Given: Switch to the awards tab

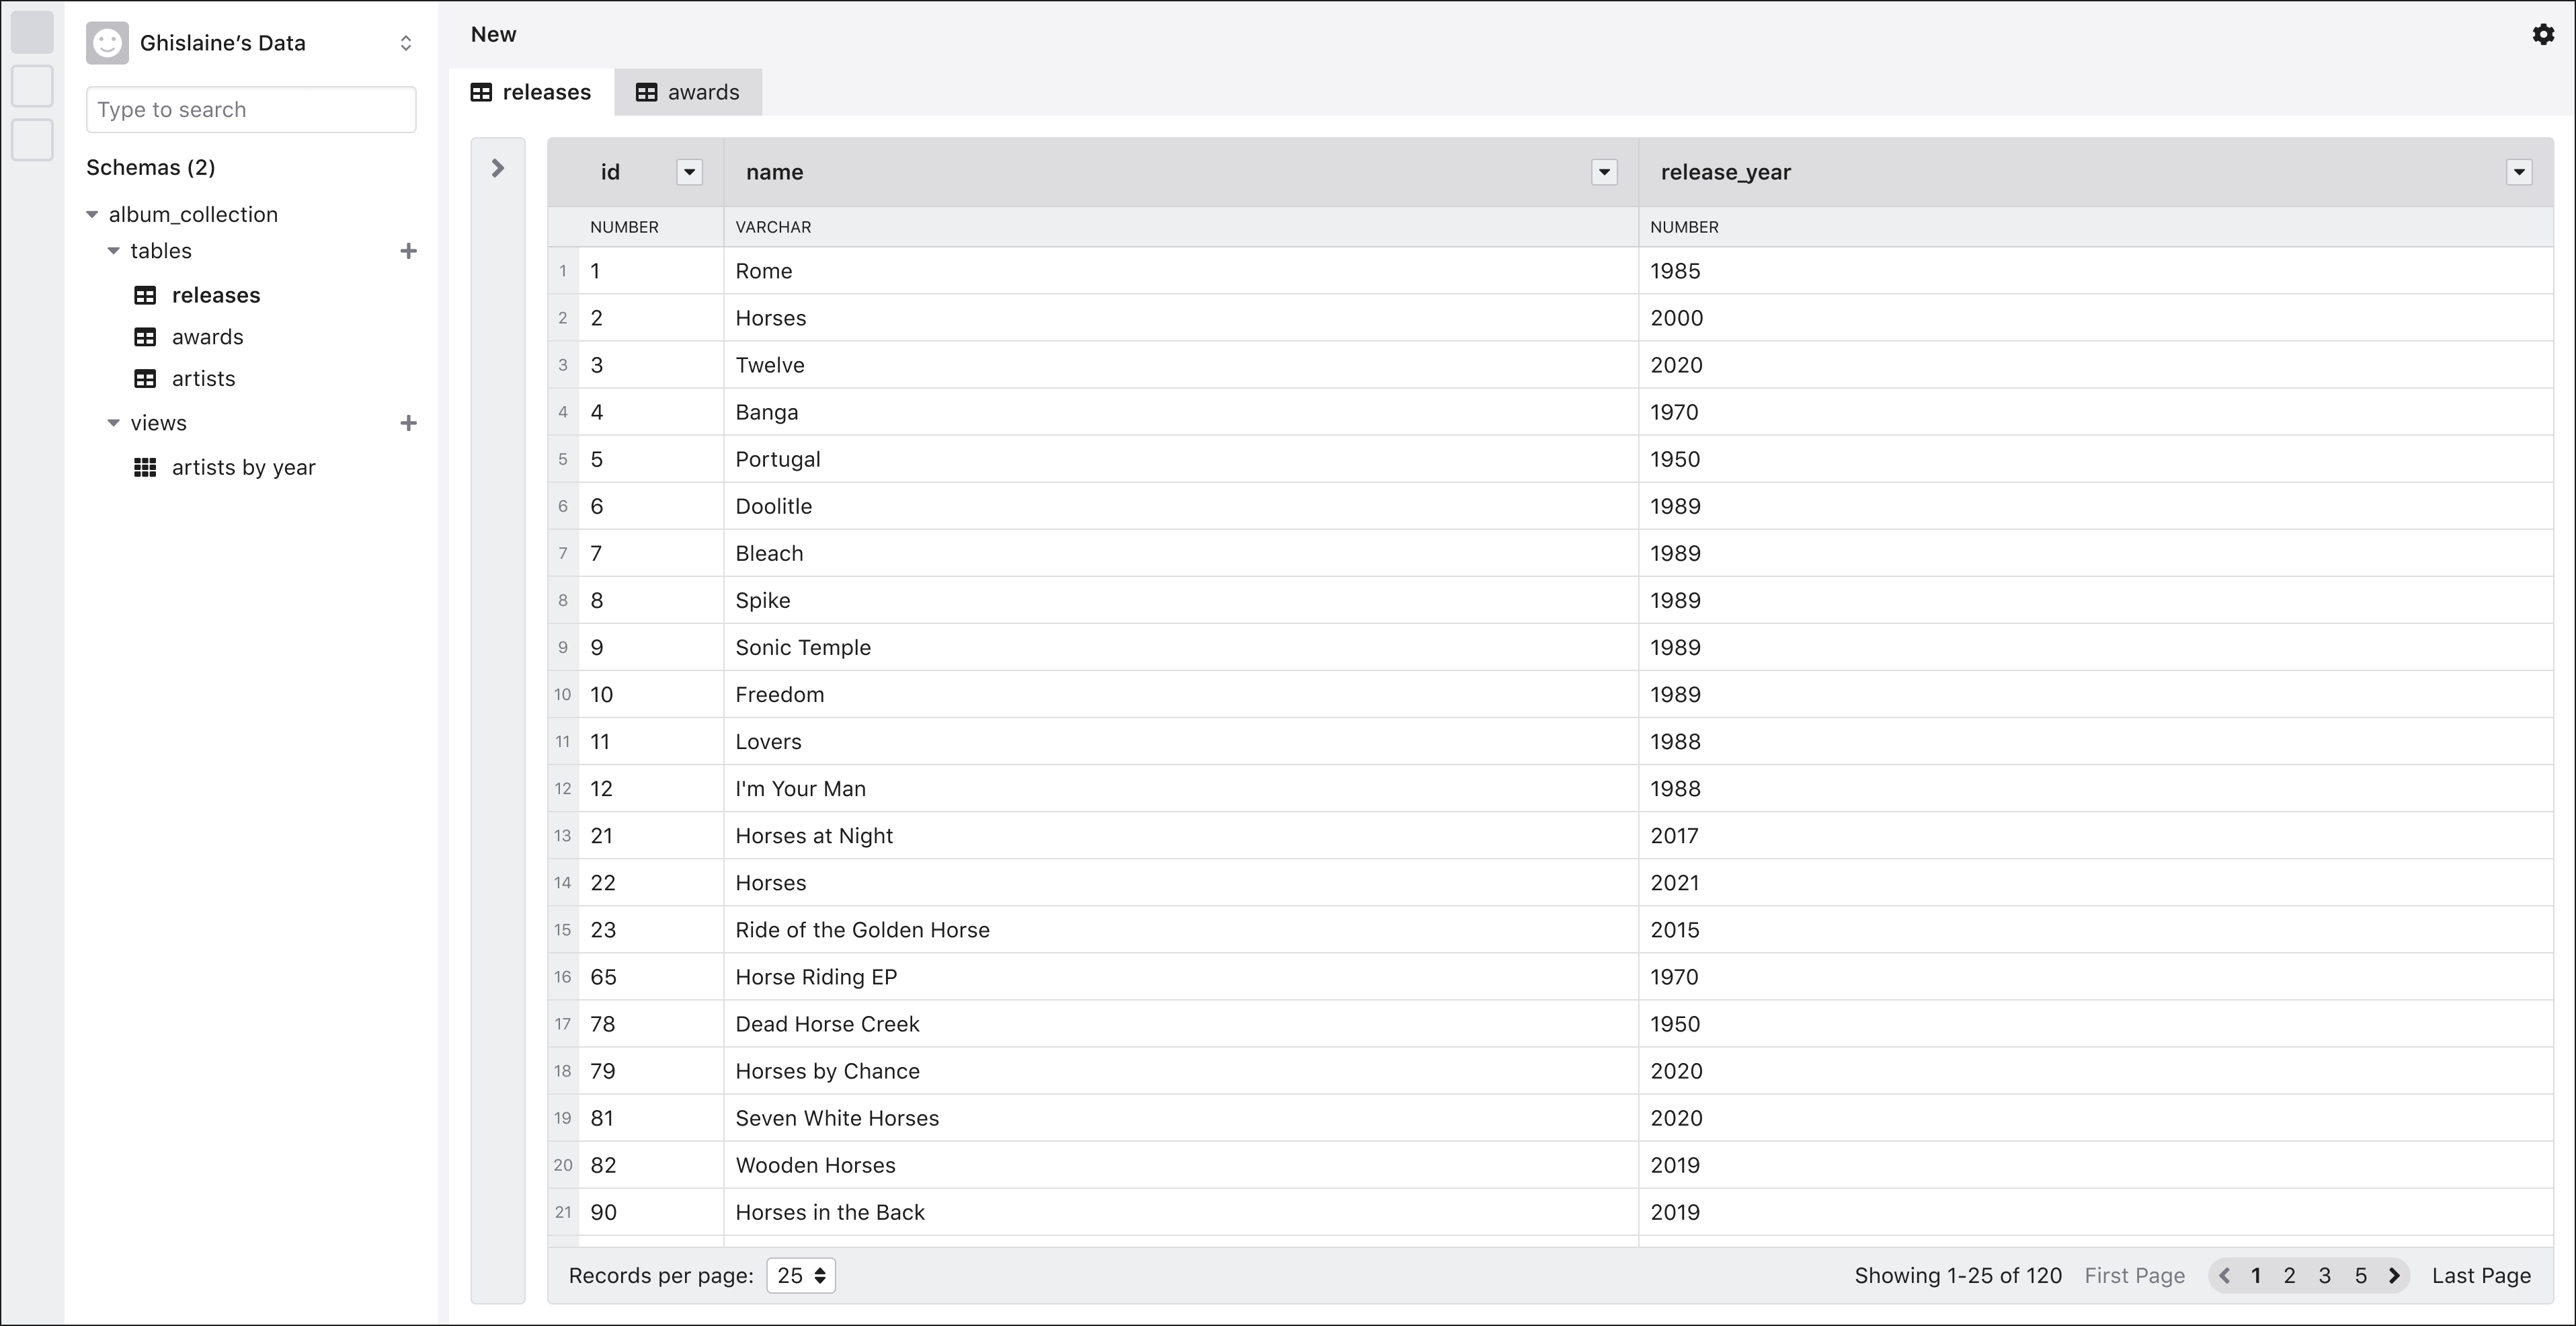Looking at the screenshot, I should click(x=688, y=92).
